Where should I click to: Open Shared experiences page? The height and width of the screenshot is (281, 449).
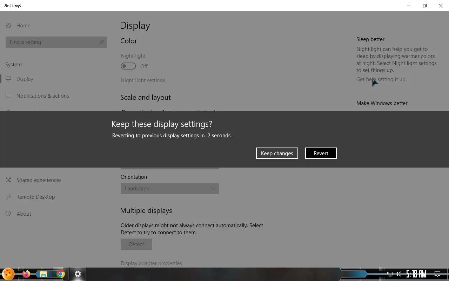point(39,180)
